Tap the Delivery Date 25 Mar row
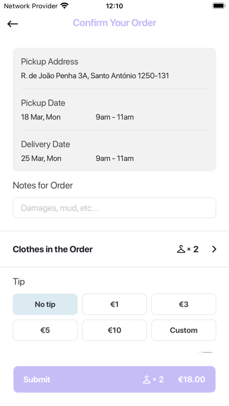This screenshot has height=406, width=229. (114, 151)
